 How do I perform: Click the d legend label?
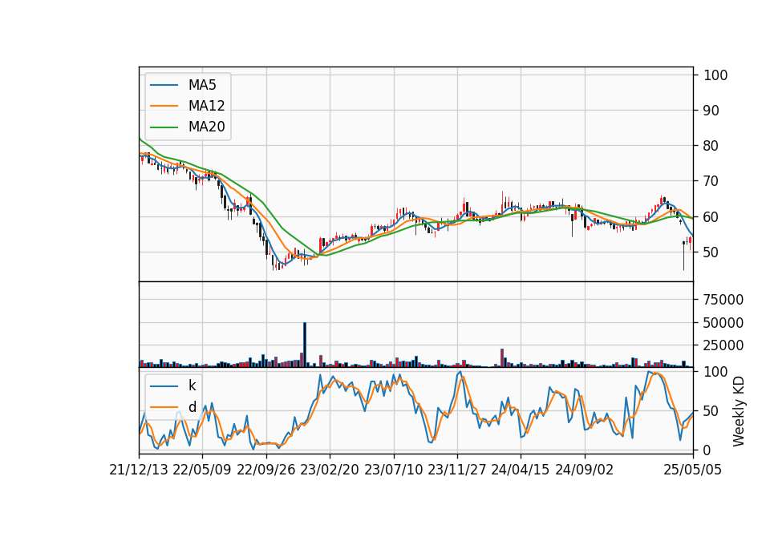point(192,407)
